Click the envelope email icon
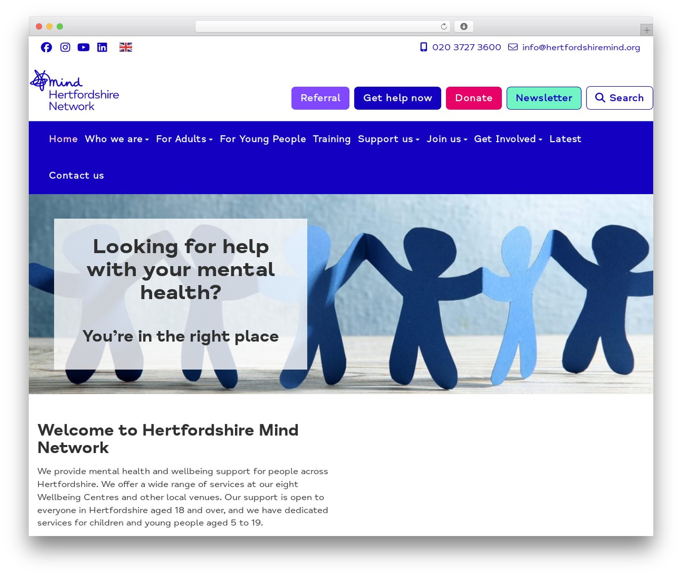The height and width of the screenshot is (577, 682). coord(513,47)
